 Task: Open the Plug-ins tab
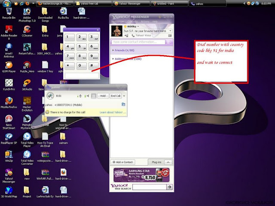point(156,162)
